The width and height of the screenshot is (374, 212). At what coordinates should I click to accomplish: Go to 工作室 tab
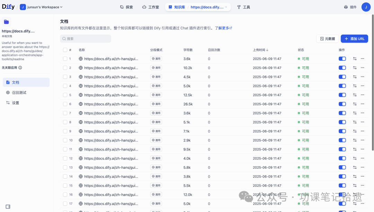[151, 7]
